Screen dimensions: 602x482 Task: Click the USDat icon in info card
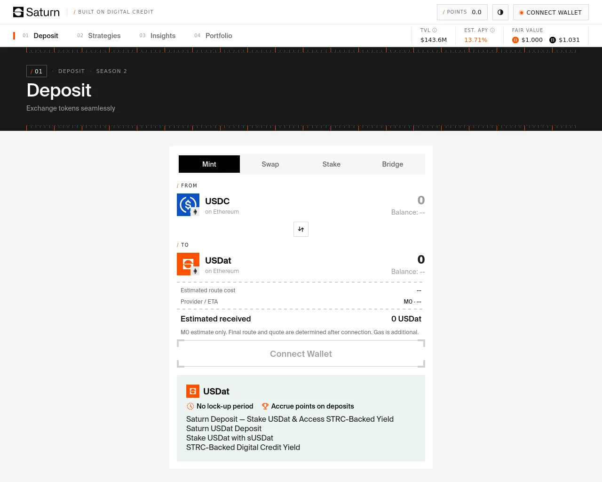193,391
